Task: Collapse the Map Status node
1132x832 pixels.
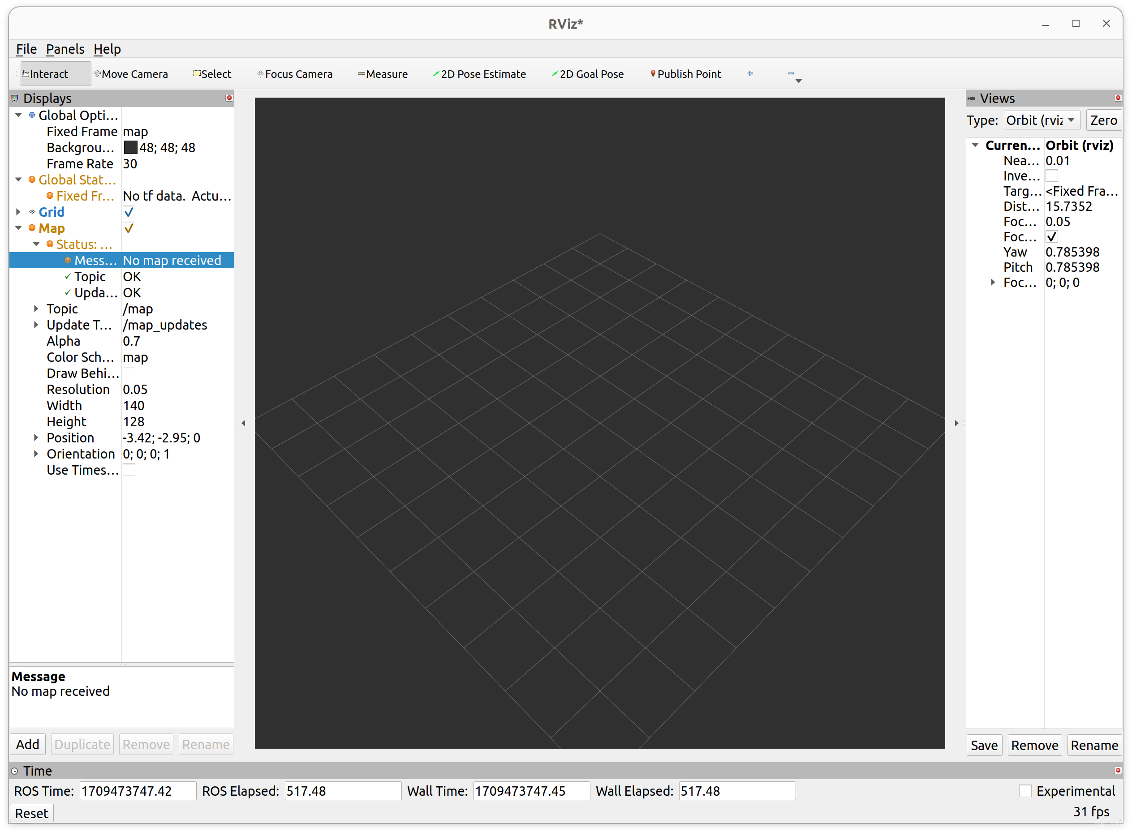Action: [x=37, y=244]
